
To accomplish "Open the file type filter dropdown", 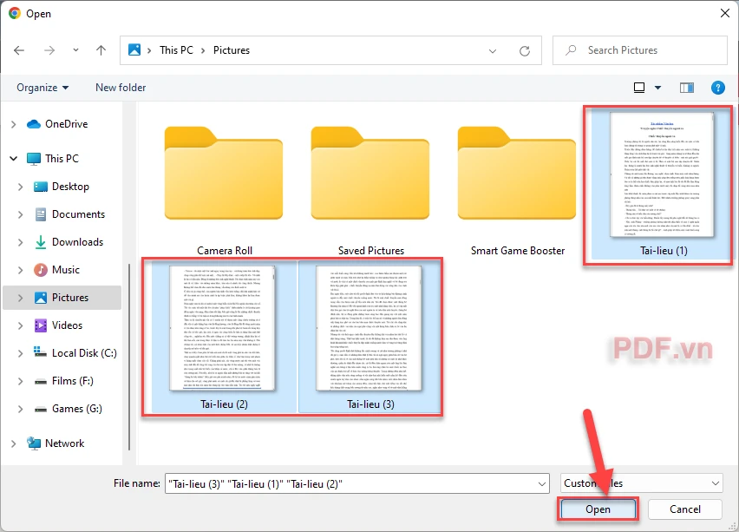I will (642, 483).
